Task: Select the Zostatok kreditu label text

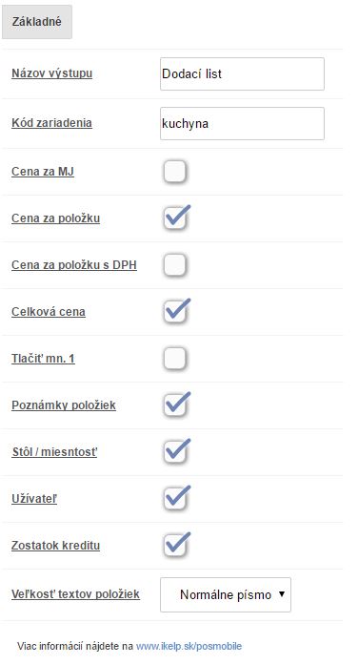Action: 56,545
